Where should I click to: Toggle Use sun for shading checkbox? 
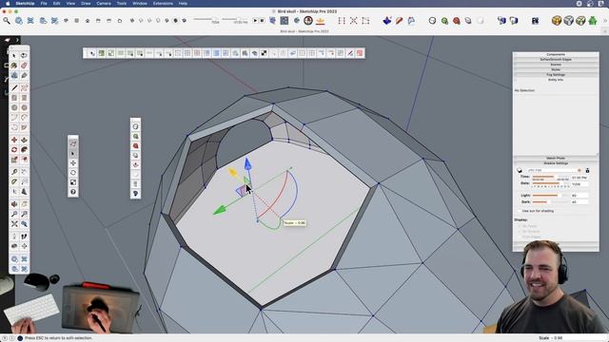click(520, 211)
